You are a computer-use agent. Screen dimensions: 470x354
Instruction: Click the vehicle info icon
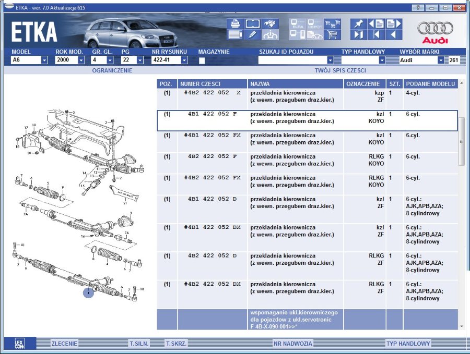[270, 35]
